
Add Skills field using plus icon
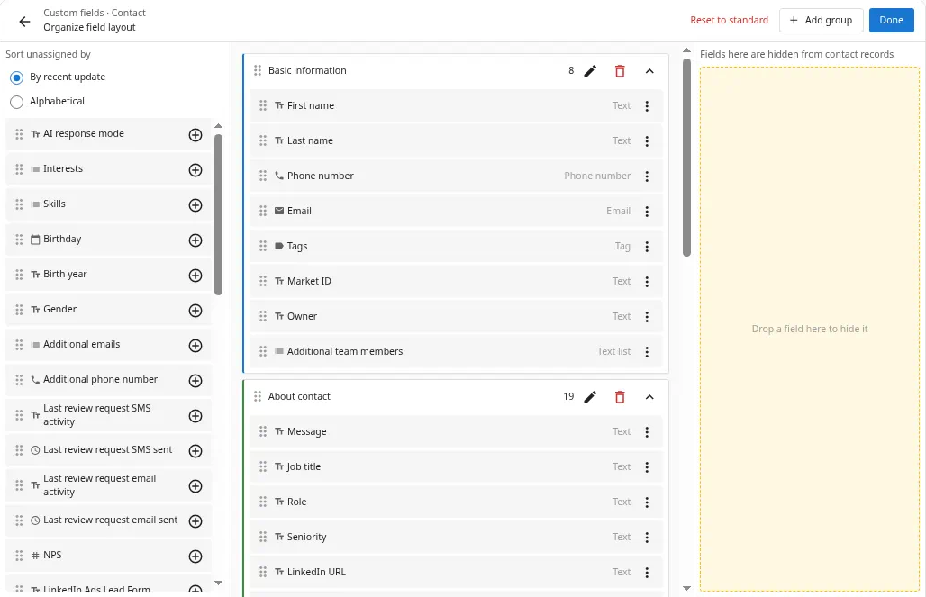tap(195, 205)
